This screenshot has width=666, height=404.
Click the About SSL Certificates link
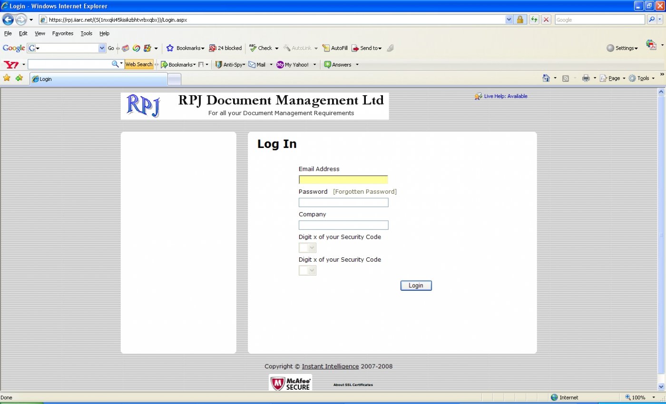click(353, 384)
